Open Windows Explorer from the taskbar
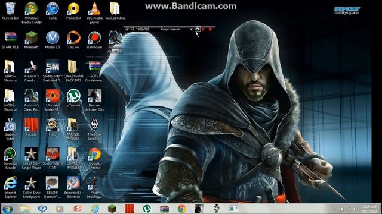 point(25,209)
